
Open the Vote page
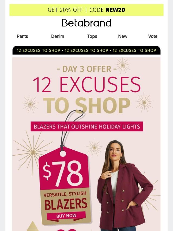[x=153, y=36]
